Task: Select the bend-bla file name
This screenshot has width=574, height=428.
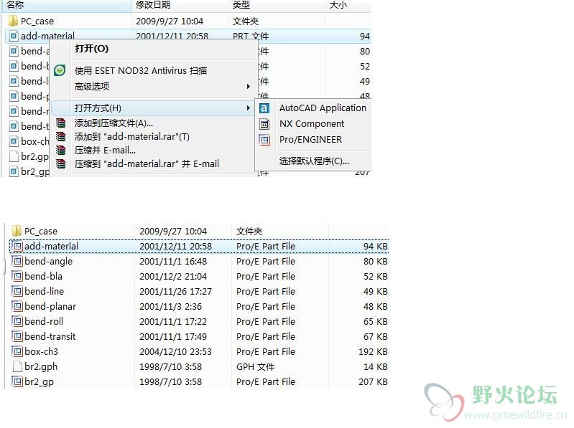Action: [x=44, y=276]
